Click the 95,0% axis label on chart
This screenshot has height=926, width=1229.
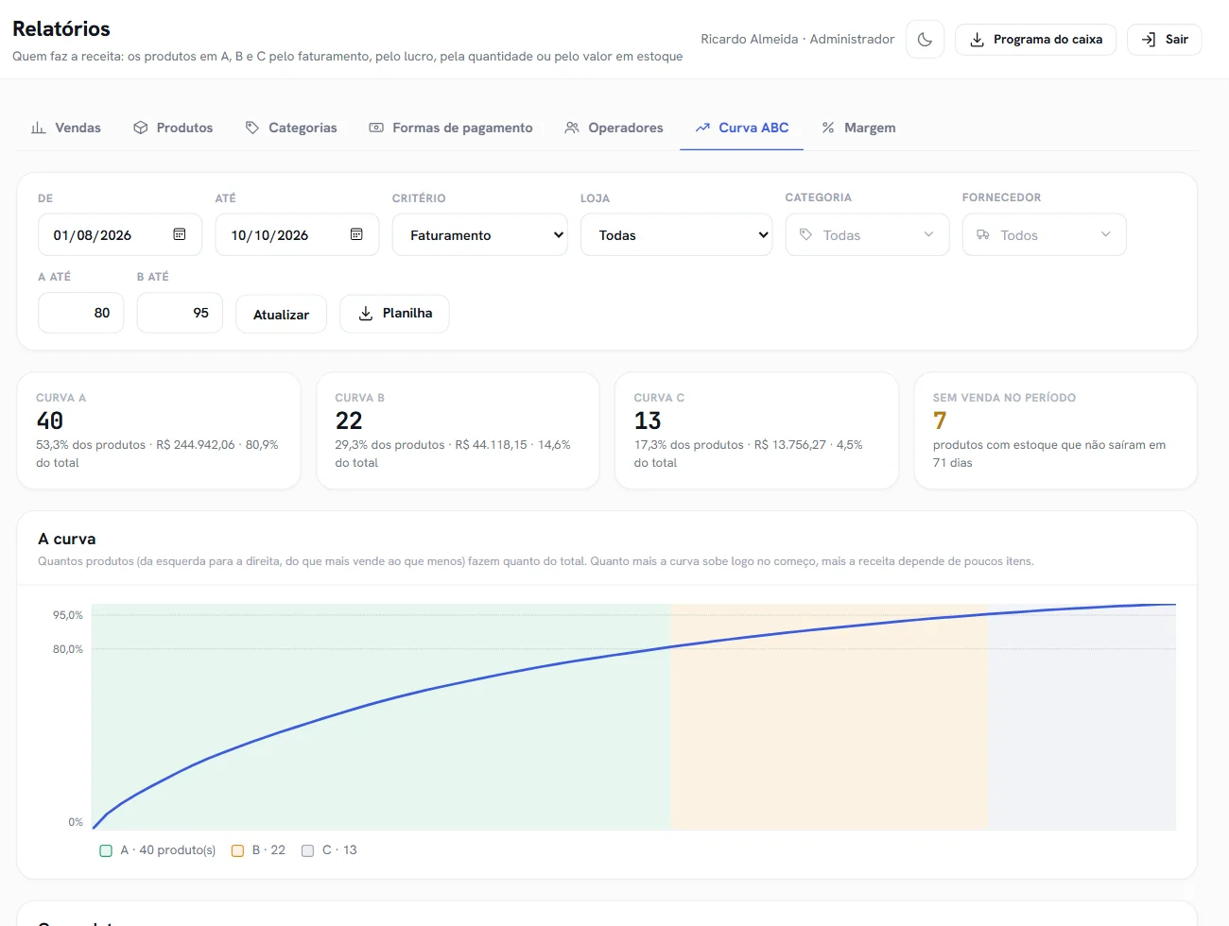coord(68,615)
